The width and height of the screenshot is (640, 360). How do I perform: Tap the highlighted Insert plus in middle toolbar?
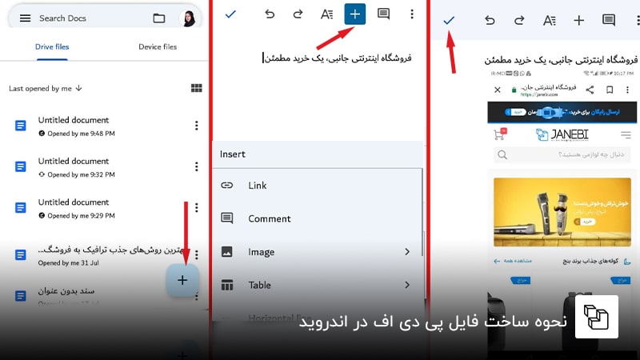[354, 14]
